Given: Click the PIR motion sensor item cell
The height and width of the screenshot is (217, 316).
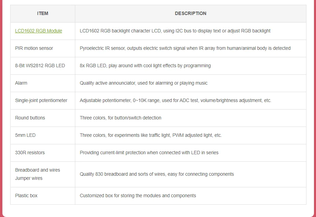Looking at the screenshot, I should point(34,48).
